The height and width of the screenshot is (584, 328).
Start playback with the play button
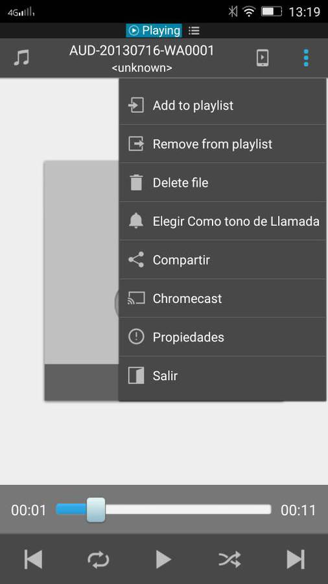click(163, 559)
